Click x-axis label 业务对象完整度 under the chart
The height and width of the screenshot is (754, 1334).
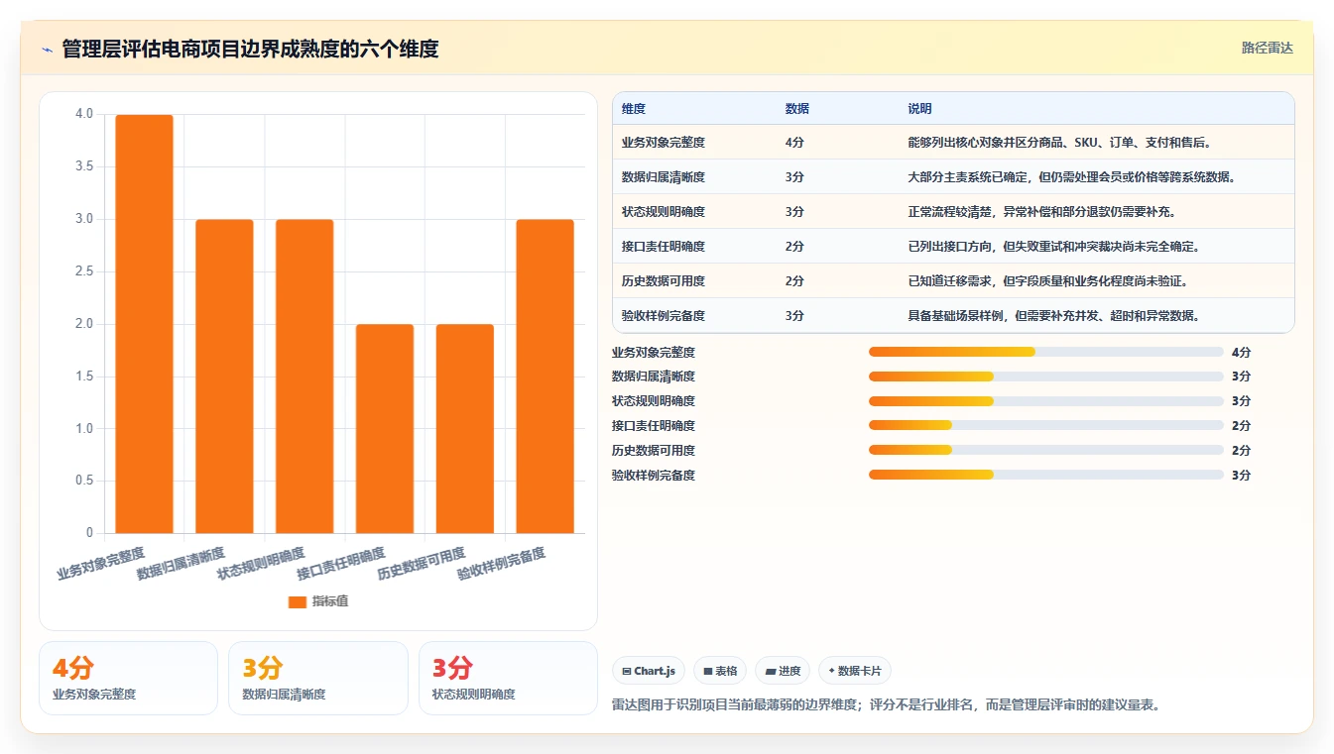(x=101, y=563)
